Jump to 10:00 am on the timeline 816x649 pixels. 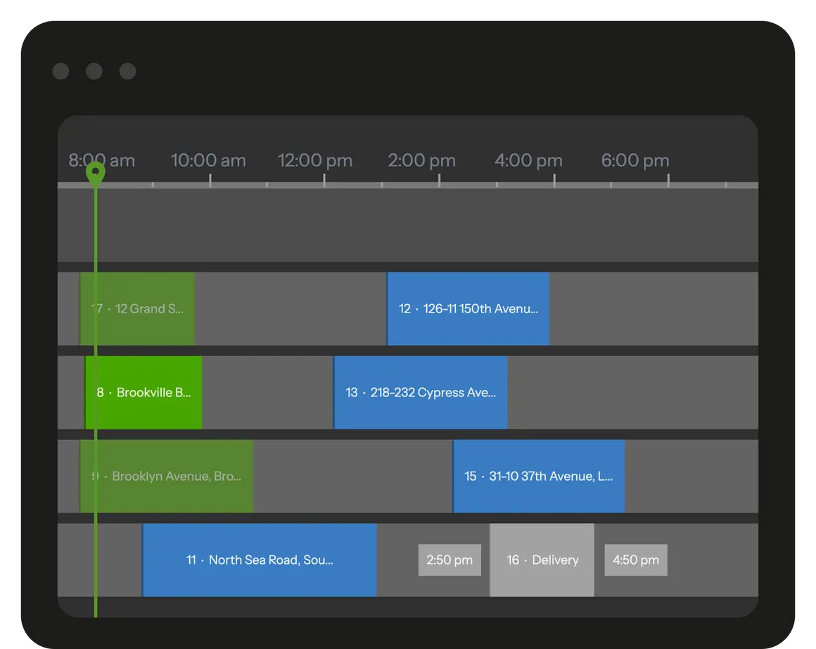click(208, 160)
